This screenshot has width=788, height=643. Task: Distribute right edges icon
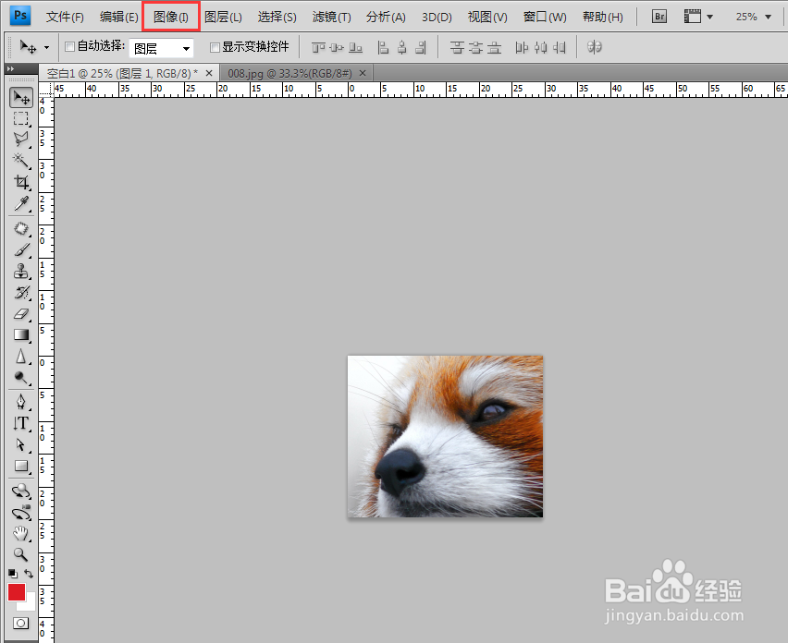[560, 48]
